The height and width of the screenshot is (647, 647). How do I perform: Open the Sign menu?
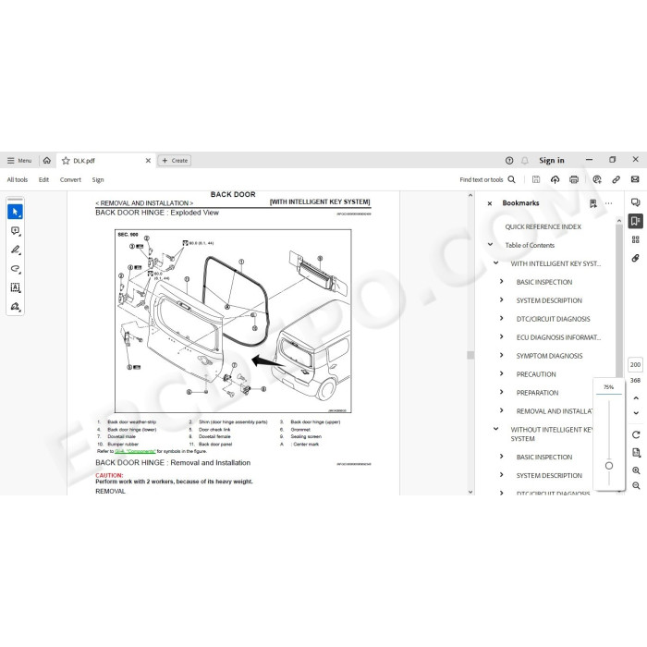tap(98, 179)
